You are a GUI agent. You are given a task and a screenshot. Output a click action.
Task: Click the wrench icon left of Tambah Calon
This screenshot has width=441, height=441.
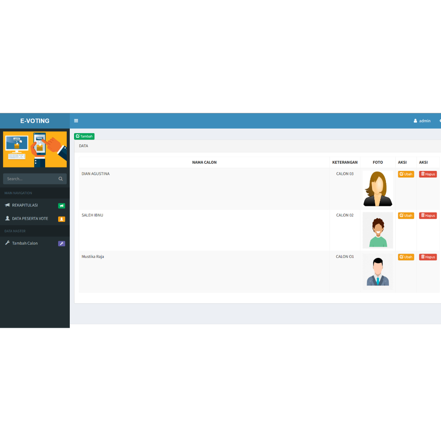pyautogui.click(x=7, y=243)
